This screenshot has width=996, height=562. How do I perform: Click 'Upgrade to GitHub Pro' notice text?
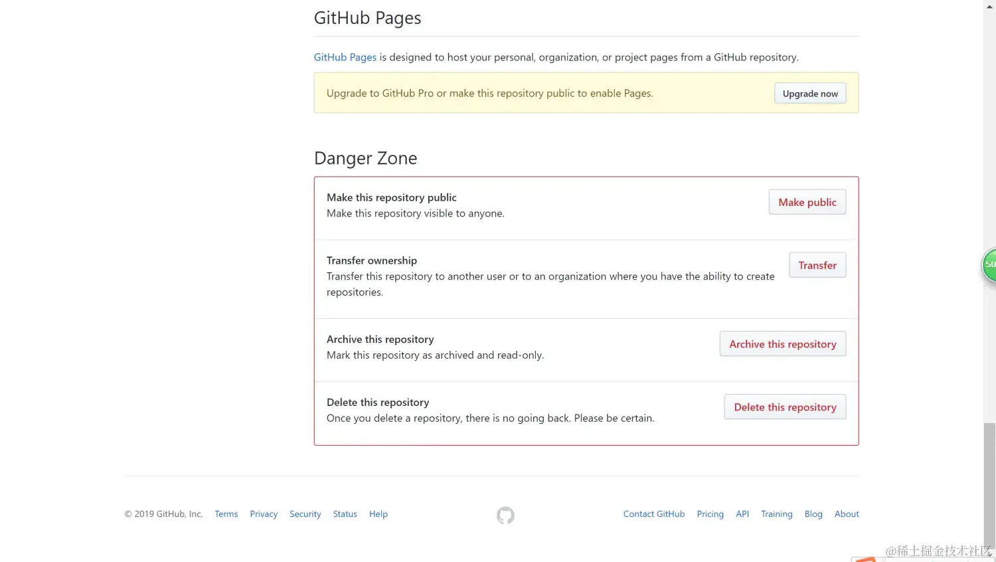tap(490, 94)
